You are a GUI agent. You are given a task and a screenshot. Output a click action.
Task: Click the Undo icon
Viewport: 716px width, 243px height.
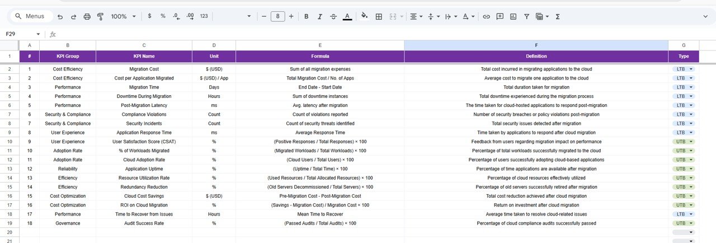pos(60,17)
